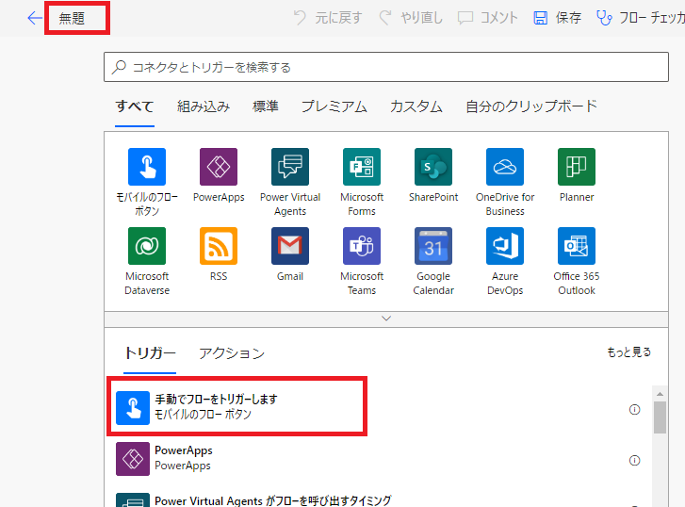
Task: Show info for 手動でフローをトリガーします trigger
Action: click(x=634, y=410)
